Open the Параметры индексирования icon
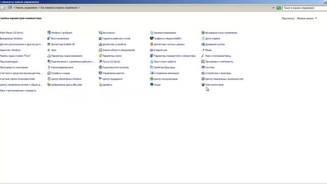The image size is (327, 184). [x=49, y=56]
